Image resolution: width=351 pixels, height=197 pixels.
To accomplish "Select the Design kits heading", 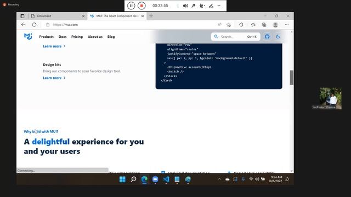I will [x=52, y=65].
